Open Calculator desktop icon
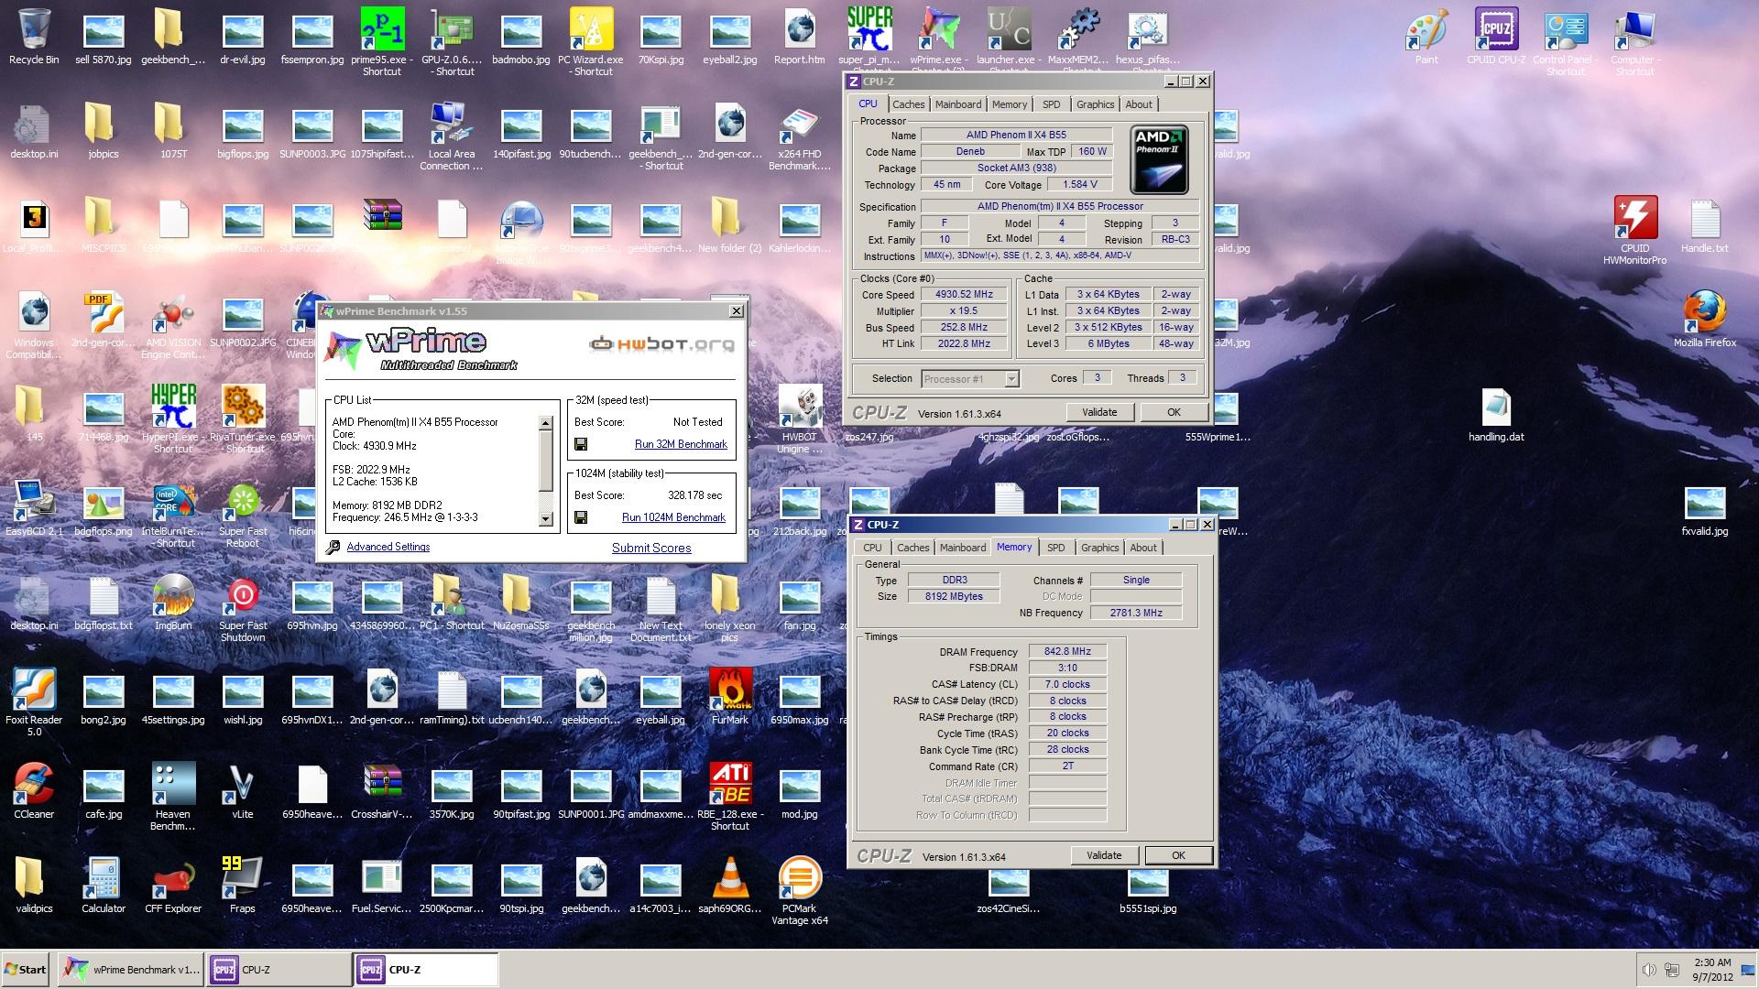 pyautogui.click(x=104, y=886)
